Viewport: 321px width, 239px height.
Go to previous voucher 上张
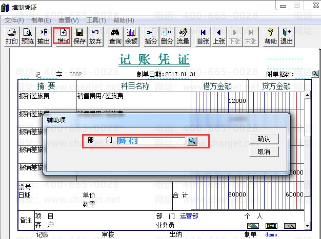(219, 36)
